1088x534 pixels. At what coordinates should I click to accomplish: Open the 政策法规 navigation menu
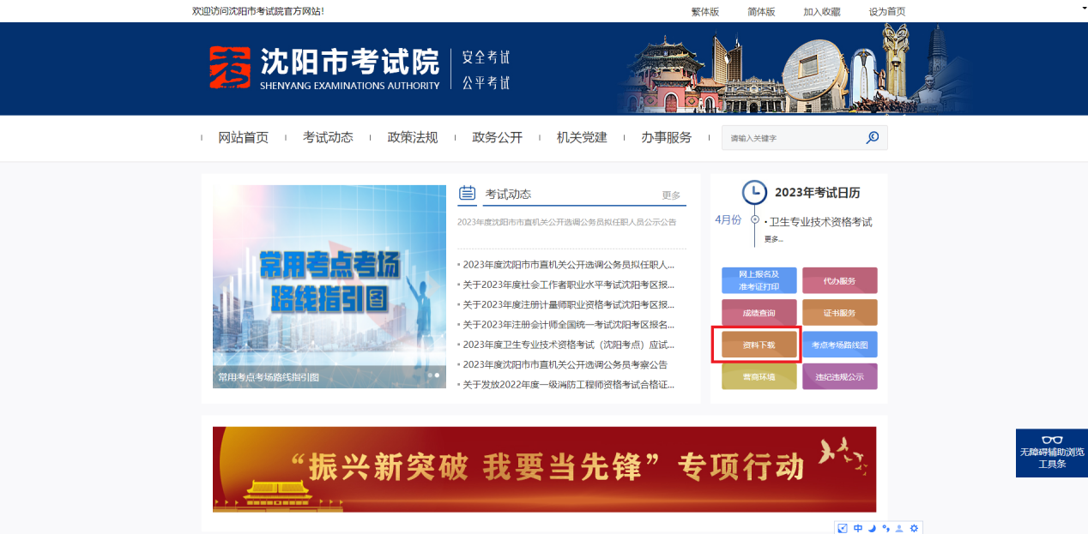[x=413, y=138]
